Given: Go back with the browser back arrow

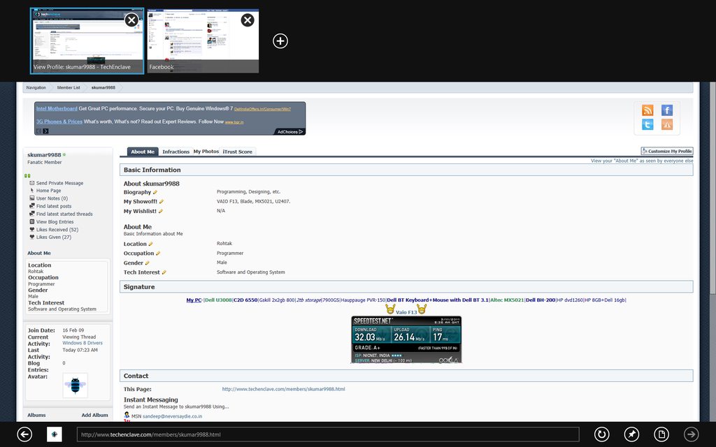Looking at the screenshot, I should pyautogui.click(x=24, y=434).
